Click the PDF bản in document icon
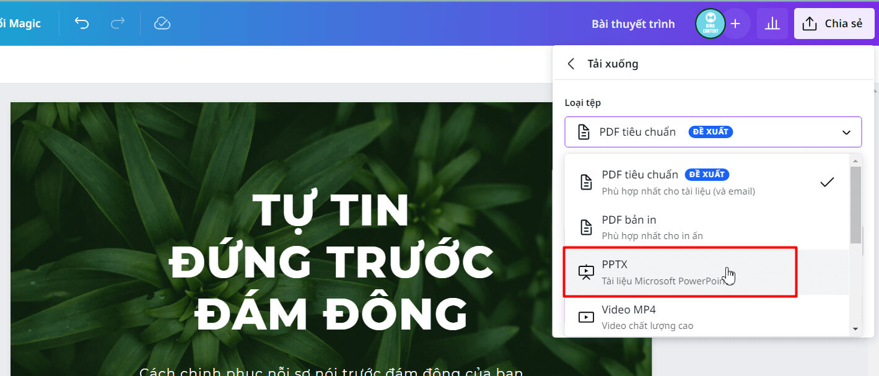Screen dimensions: 879x376 coord(585,227)
